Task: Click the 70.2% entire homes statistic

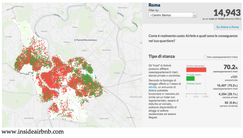Action: click(x=231, y=67)
